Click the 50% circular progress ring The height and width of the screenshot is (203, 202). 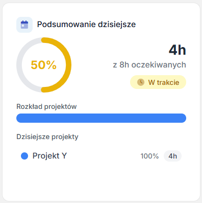coord(44,65)
